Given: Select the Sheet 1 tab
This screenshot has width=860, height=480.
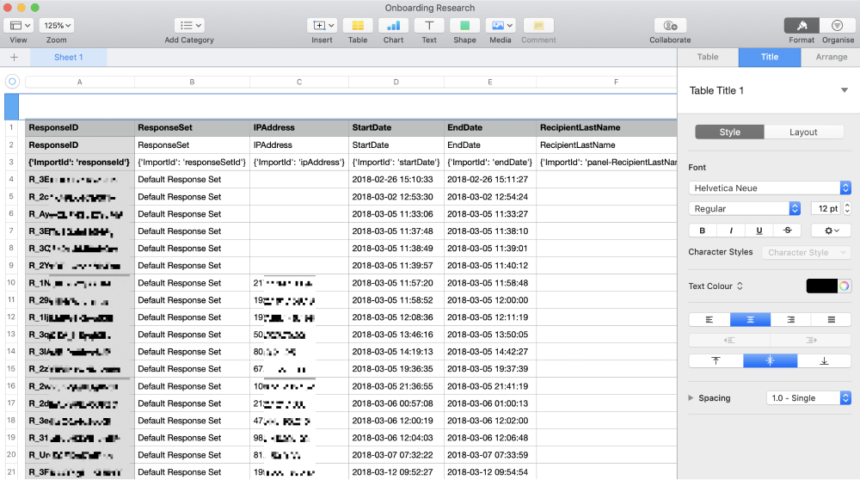Looking at the screenshot, I should pyautogui.click(x=69, y=58).
